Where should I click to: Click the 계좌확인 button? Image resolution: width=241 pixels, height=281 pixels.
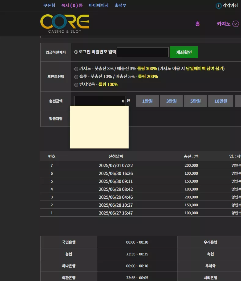pos(184,52)
